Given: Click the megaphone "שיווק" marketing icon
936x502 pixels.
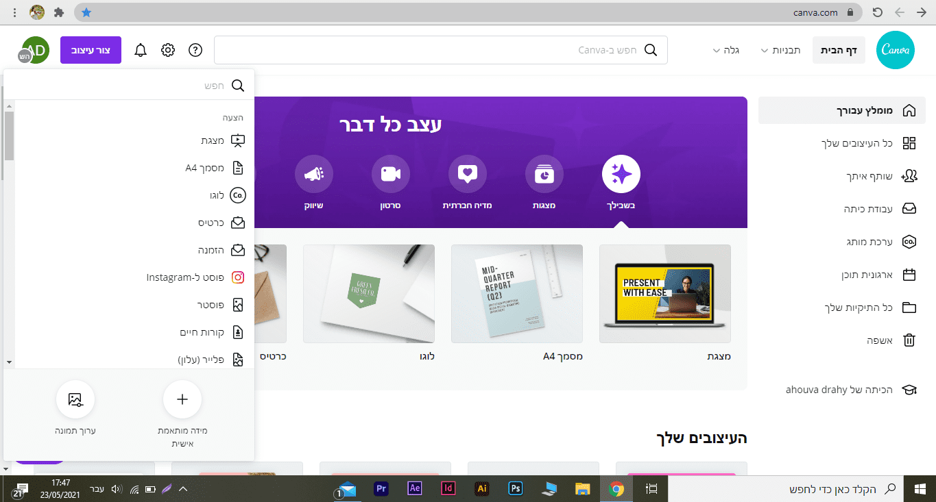Looking at the screenshot, I should pos(314,175).
